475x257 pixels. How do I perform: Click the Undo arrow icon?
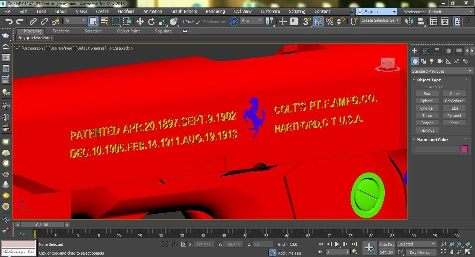click(9, 21)
